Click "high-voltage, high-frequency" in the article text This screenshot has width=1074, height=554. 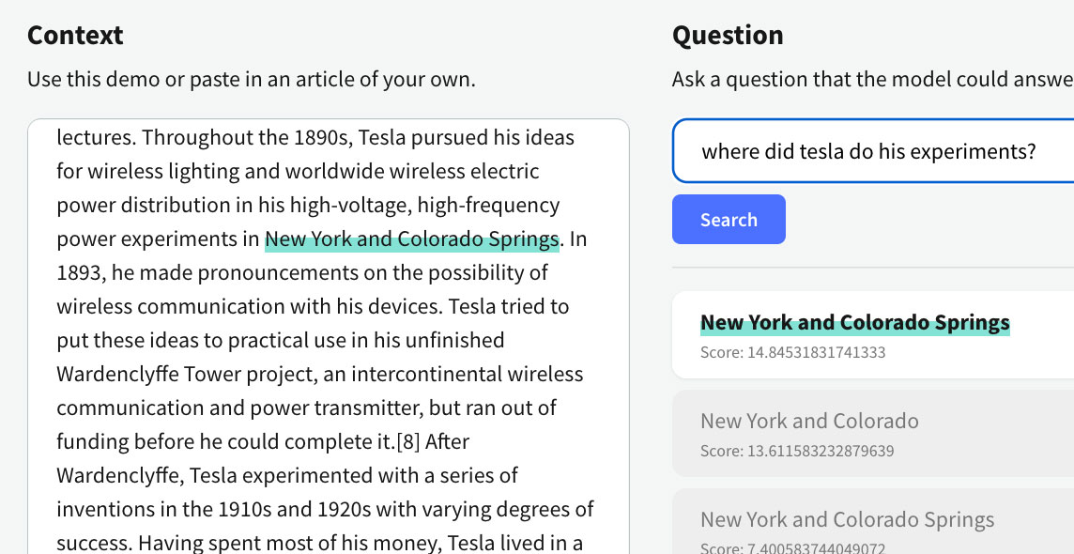coord(424,206)
